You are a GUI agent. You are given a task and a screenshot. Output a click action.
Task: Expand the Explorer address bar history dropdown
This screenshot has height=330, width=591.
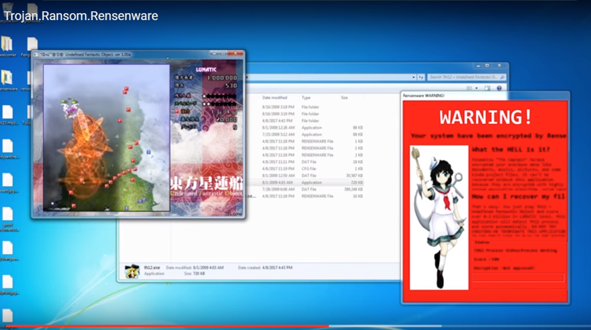coord(413,77)
